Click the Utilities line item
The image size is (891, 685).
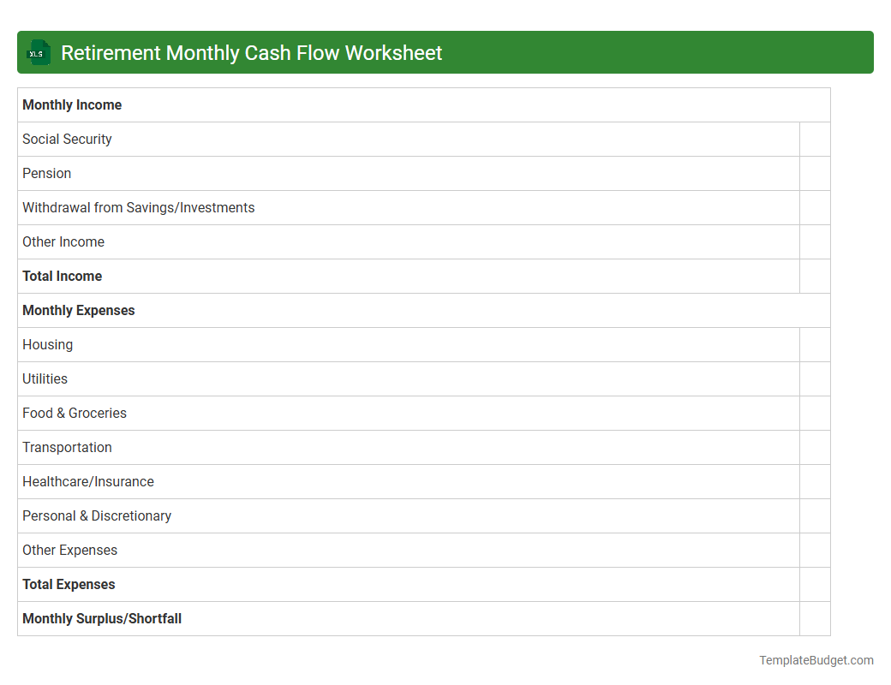(45, 378)
